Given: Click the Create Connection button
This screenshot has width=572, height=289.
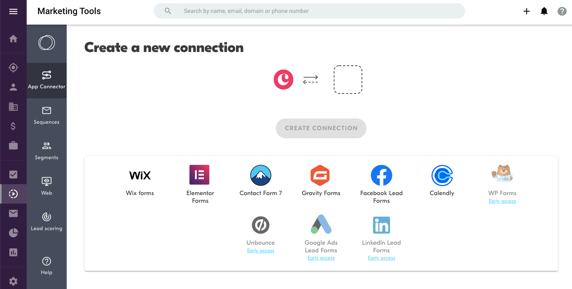Looking at the screenshot, I should (x=321, y=128).
